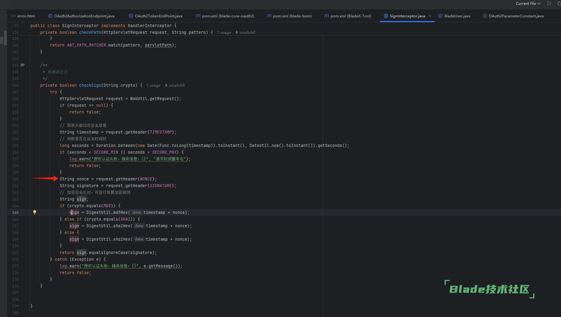The image size is (561, 317).
Task: Click the HTML icon on error.html tab
Action: (x=13, y=16)
